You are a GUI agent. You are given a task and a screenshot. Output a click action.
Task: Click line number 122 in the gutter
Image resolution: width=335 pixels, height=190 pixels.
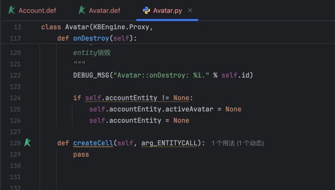coord(15,75)
